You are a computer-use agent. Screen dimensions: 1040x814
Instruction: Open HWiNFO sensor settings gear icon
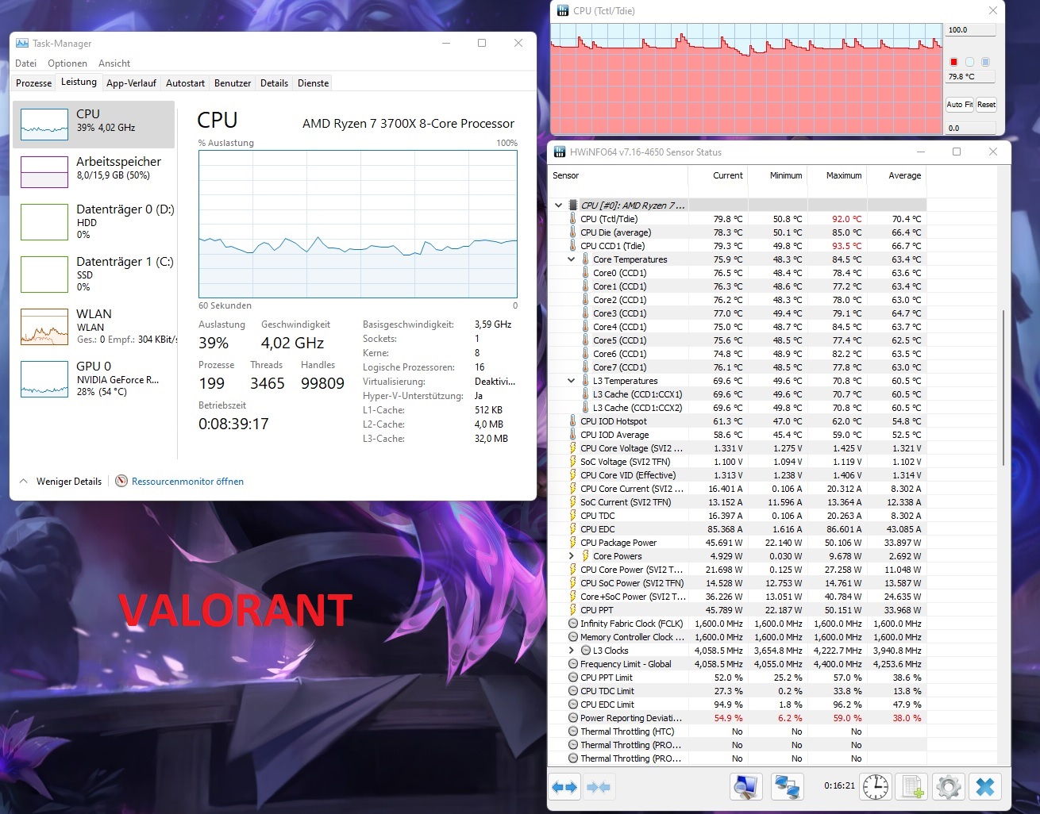click(948, 787)
